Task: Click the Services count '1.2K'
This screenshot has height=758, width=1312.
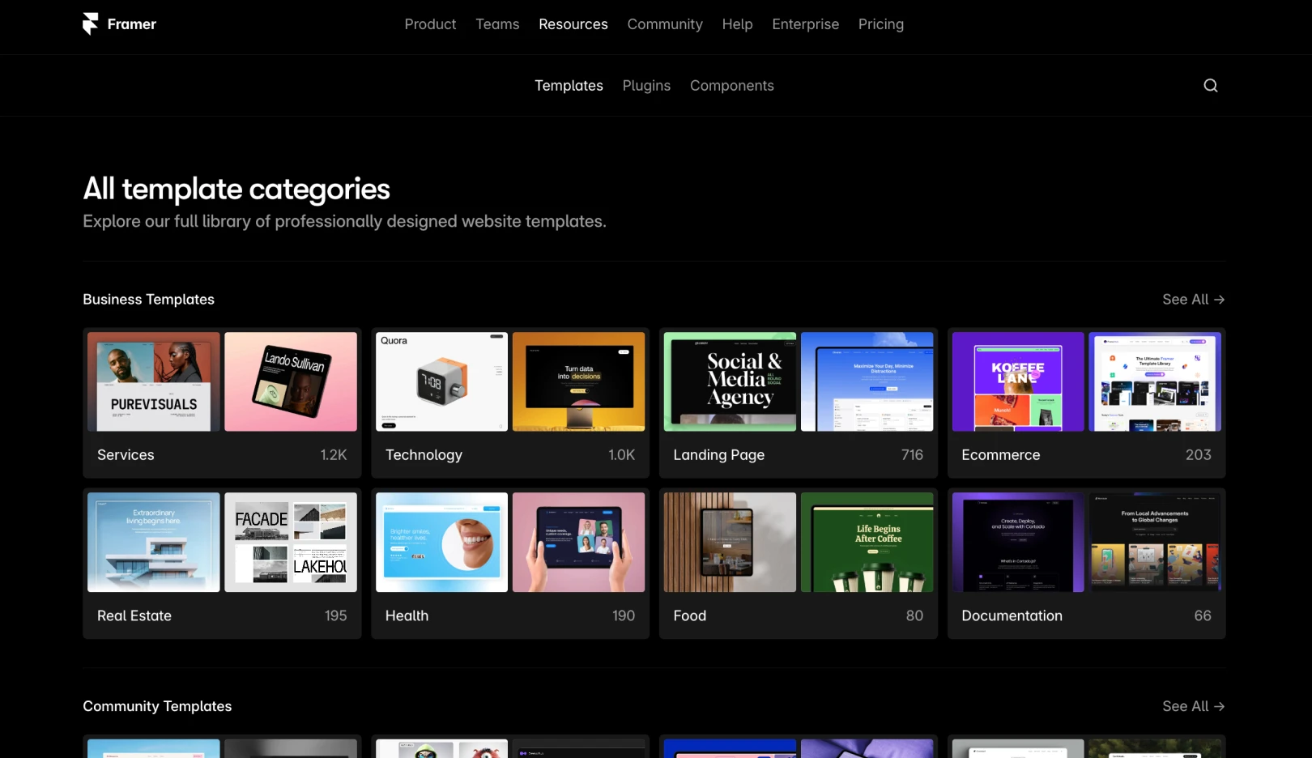Action: pyautogui.click(x=334, y=455)
